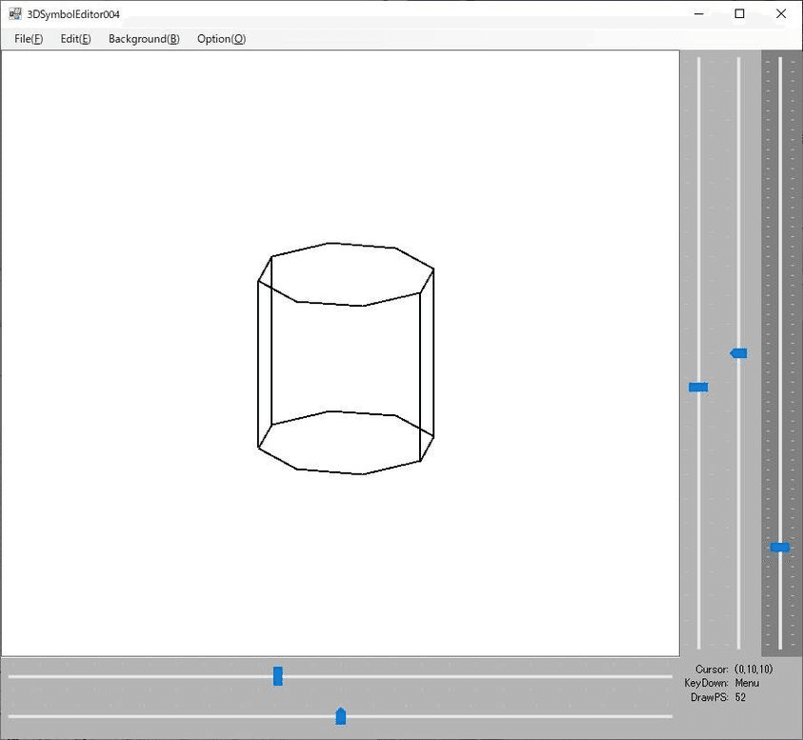
Task: Open the File(F) menu
Action: click(x=29, y=39)
